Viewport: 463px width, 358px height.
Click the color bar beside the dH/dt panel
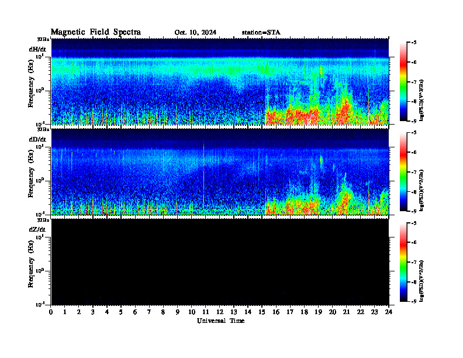[403, 81]
